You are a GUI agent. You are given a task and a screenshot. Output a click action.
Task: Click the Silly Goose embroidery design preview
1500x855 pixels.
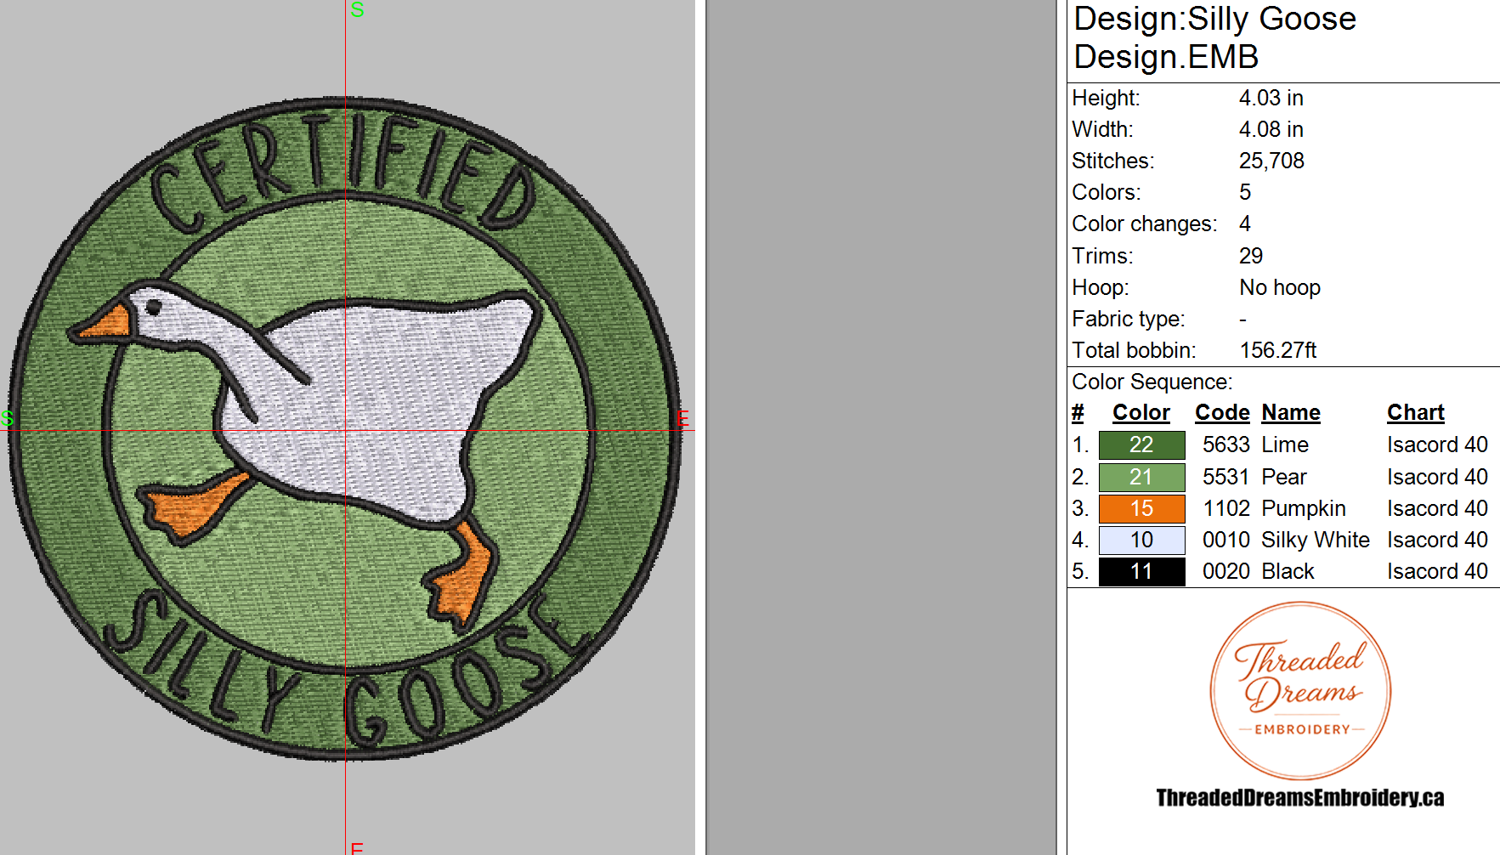[x=345, y=428]
